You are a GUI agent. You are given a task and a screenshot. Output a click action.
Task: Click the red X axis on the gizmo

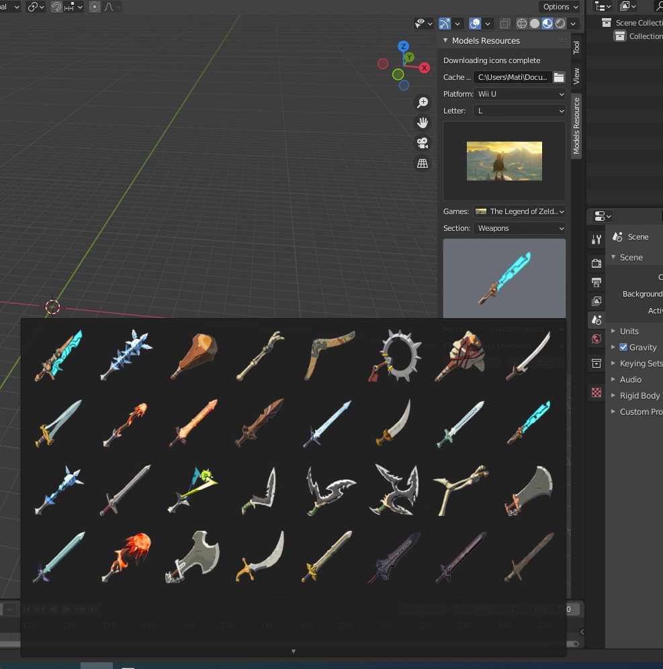click(425, 68)
